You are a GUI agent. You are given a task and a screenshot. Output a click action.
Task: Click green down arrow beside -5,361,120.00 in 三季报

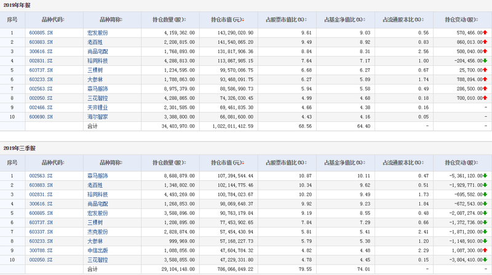tap(485, 176)
